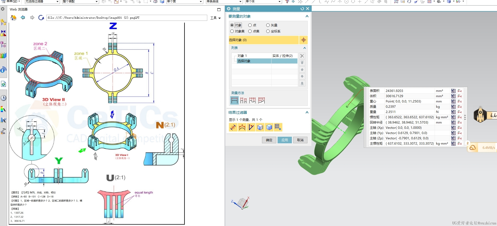Viewport: 497px width, 226px height.
Task: Toggle the angle result filter
Action: [x=251, y=127]
